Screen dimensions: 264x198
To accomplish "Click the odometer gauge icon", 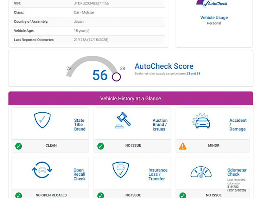I will (201, 172).
